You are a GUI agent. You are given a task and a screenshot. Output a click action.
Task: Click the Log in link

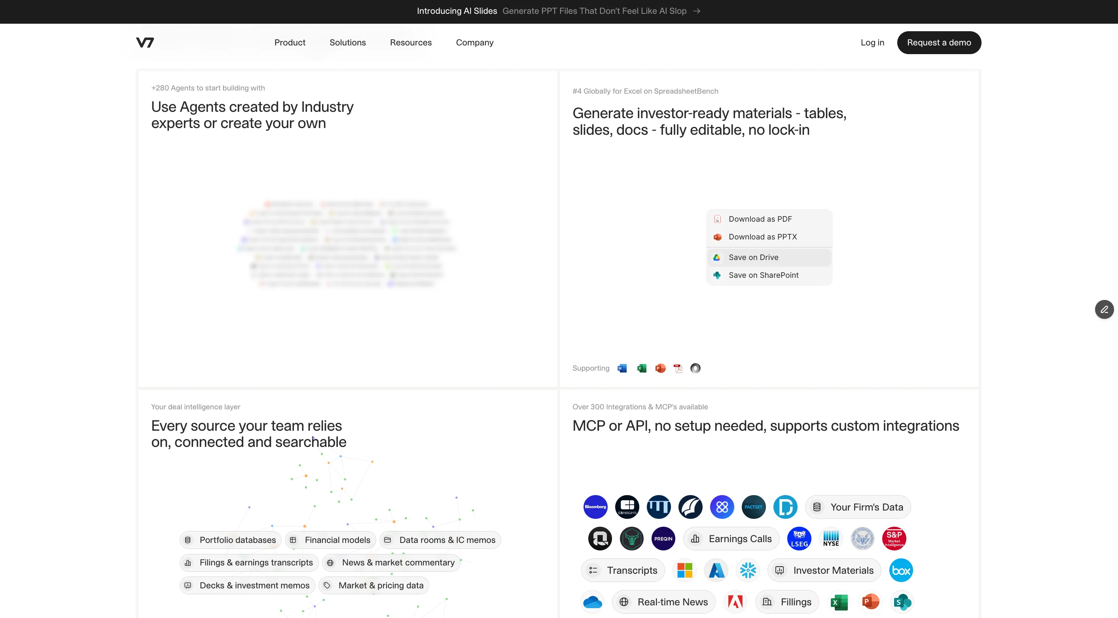click(x=872, y=42)
